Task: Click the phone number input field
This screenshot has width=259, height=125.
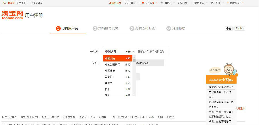Action: [152, 52]
